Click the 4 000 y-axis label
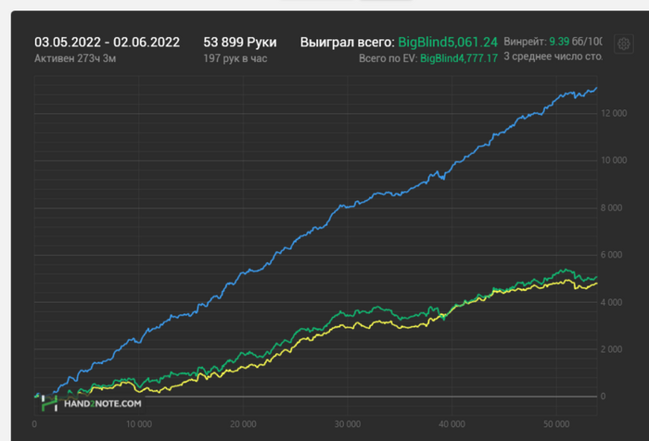Image resolution: width=649 pixels, height=441 pixels. tap(611, 302)
